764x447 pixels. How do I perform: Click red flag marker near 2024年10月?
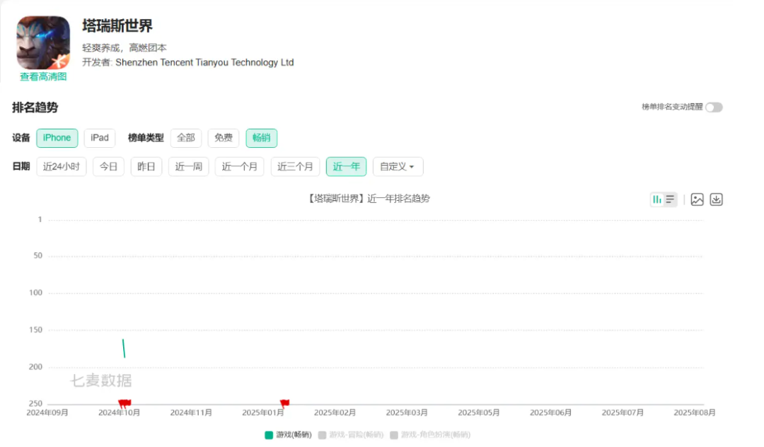pos(125,403)
